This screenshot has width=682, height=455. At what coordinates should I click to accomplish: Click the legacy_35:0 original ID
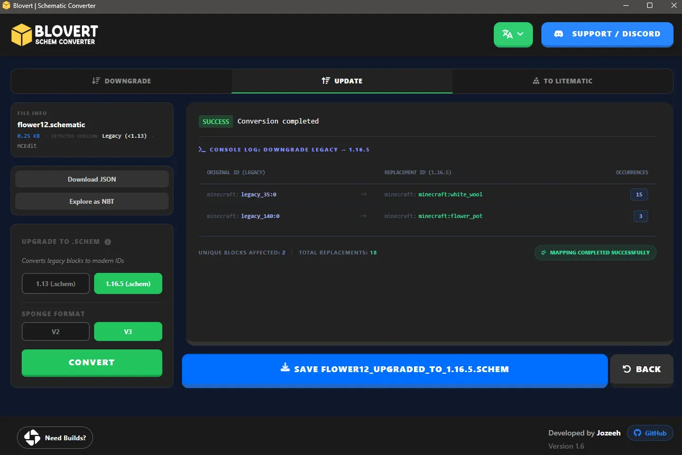pos(259,194)
